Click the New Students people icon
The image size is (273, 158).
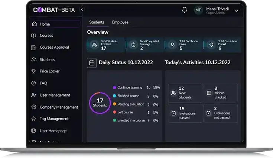[173, 93]
